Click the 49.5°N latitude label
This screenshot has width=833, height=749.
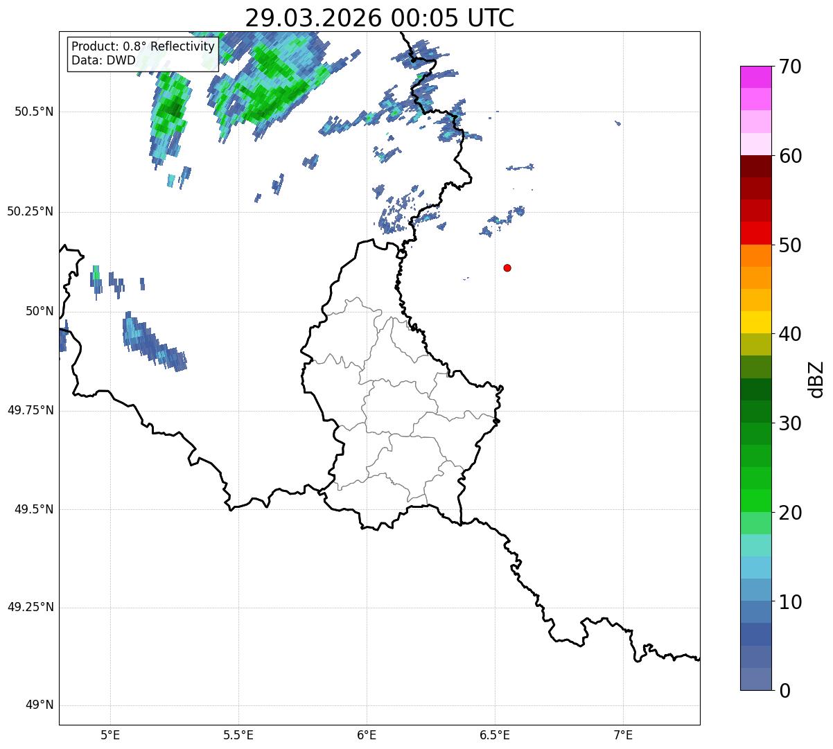click(35, 509)
